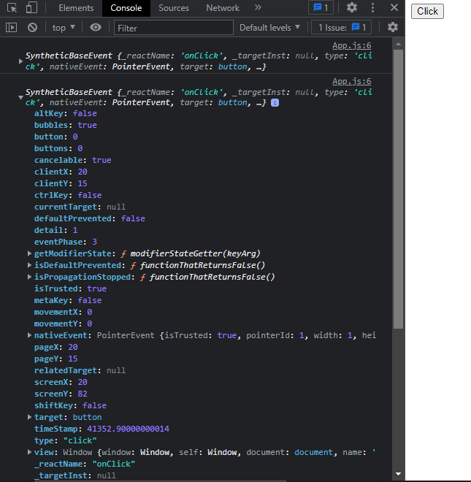
Task: Show more tabs via double chevron
Action: point(258,8)
